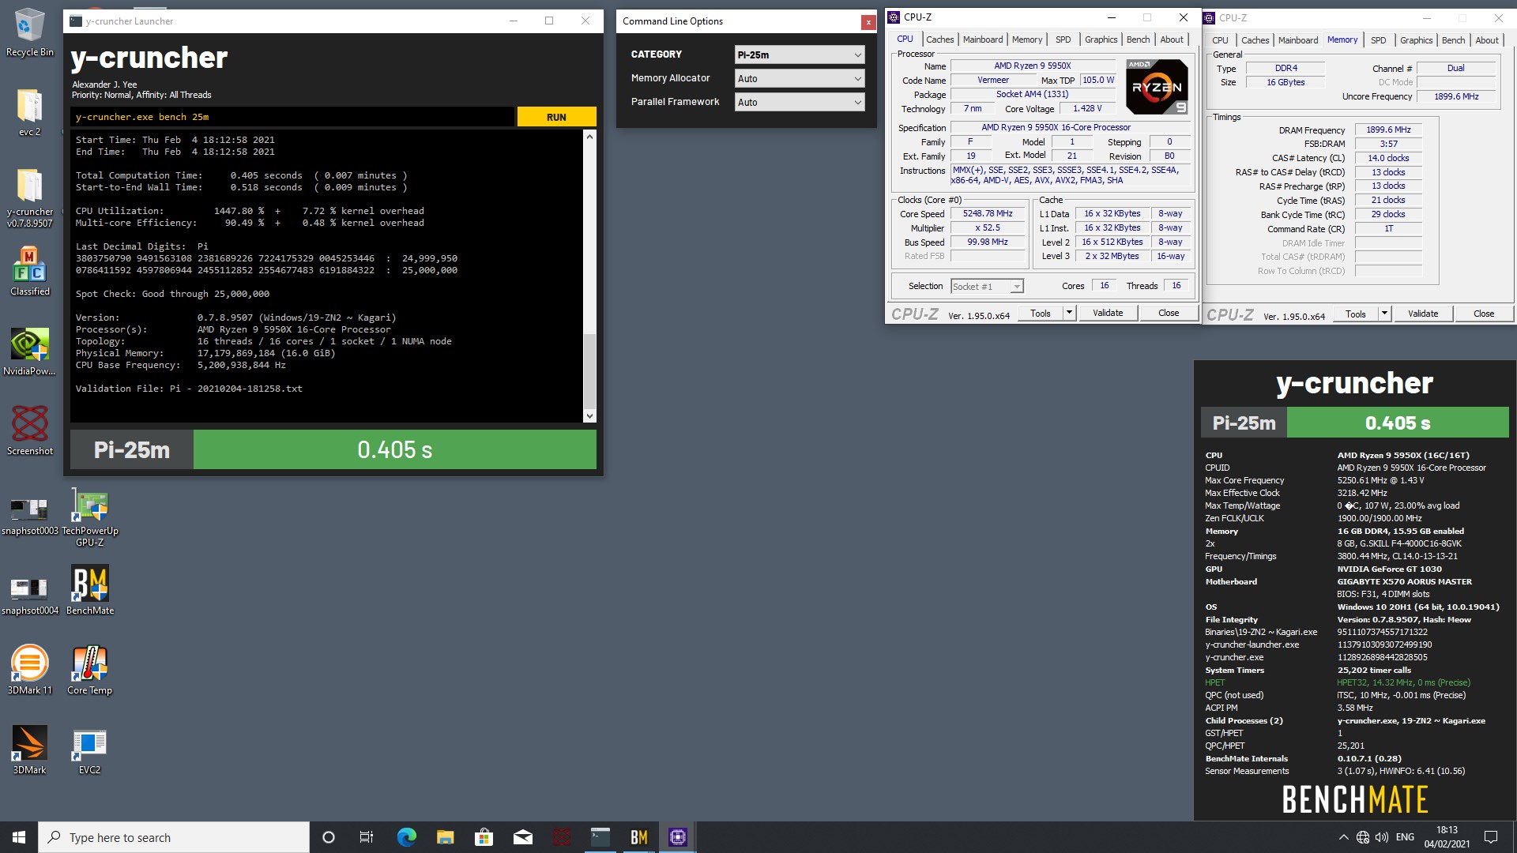This screenshot has height=853, width=1517.
Task: Switch to Mainboard tab in left CPU-Z
Action: tap(982, 39)
